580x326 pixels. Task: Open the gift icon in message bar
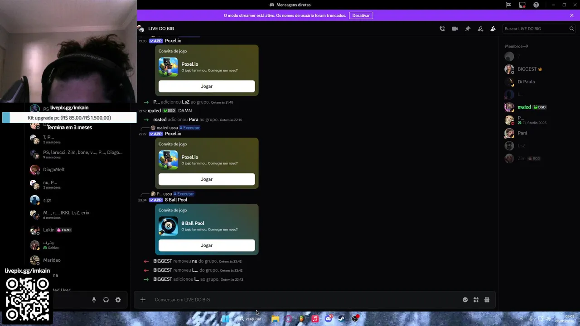click(487, 300)
